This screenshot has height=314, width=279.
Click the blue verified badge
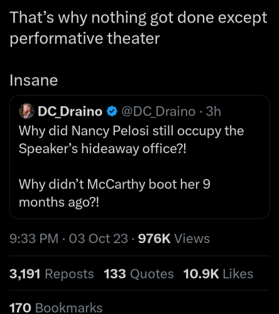point(112,111)
